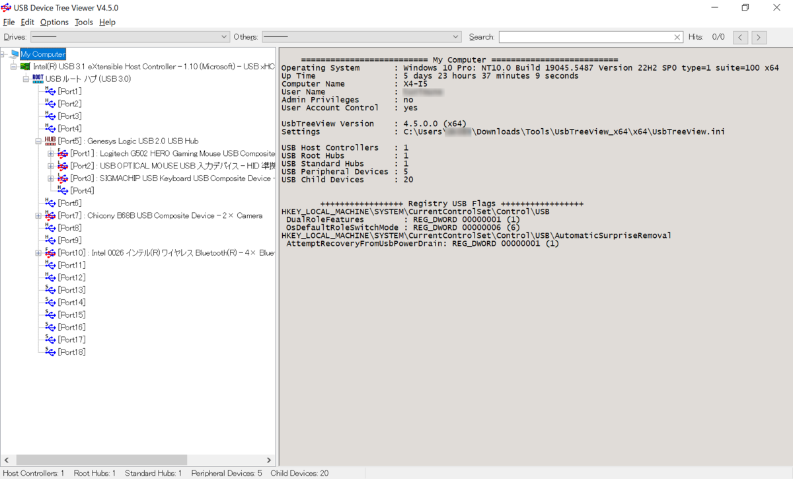Click the ROOT hub icon
This screenshot has width=793, height=479.
pyautogui.click(x=38, y=79)
